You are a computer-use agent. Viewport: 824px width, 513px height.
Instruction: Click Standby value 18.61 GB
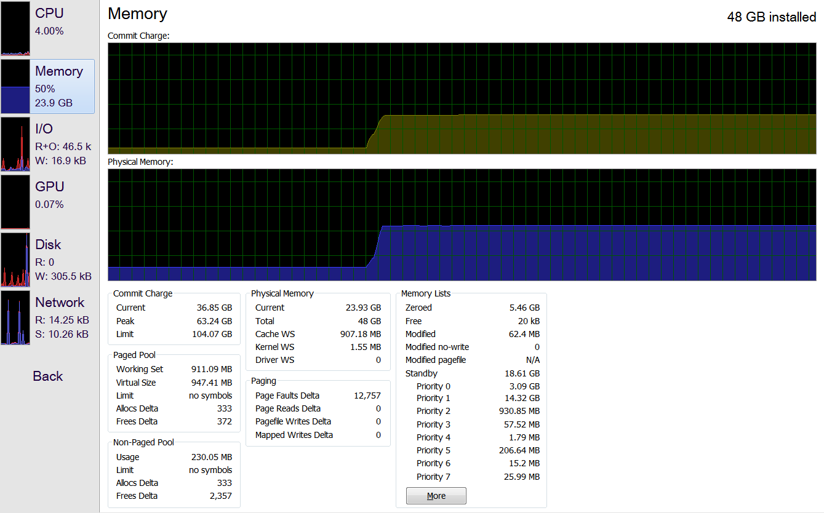point(522,373)
